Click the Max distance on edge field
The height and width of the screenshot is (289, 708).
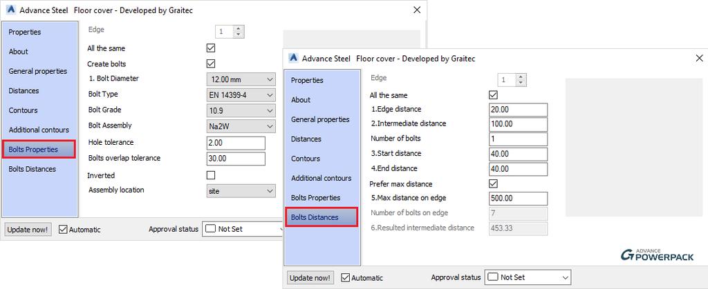pos(519,199)
